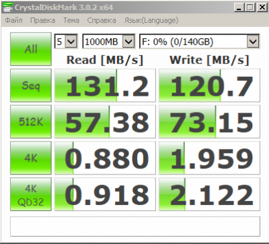
Task: Click the Read [MB/s] column header
Action: 105,60
